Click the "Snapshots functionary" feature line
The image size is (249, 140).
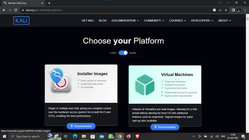tap(176, 82)
